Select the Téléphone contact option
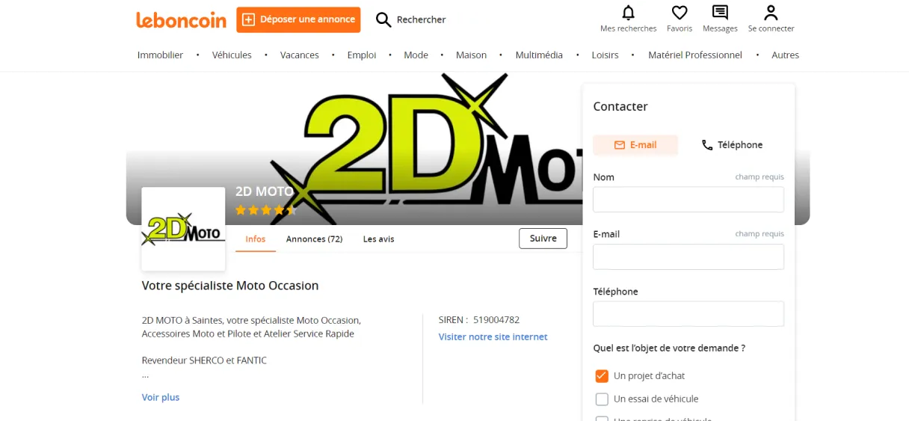 pyautogui.click(x=732, y=145)
